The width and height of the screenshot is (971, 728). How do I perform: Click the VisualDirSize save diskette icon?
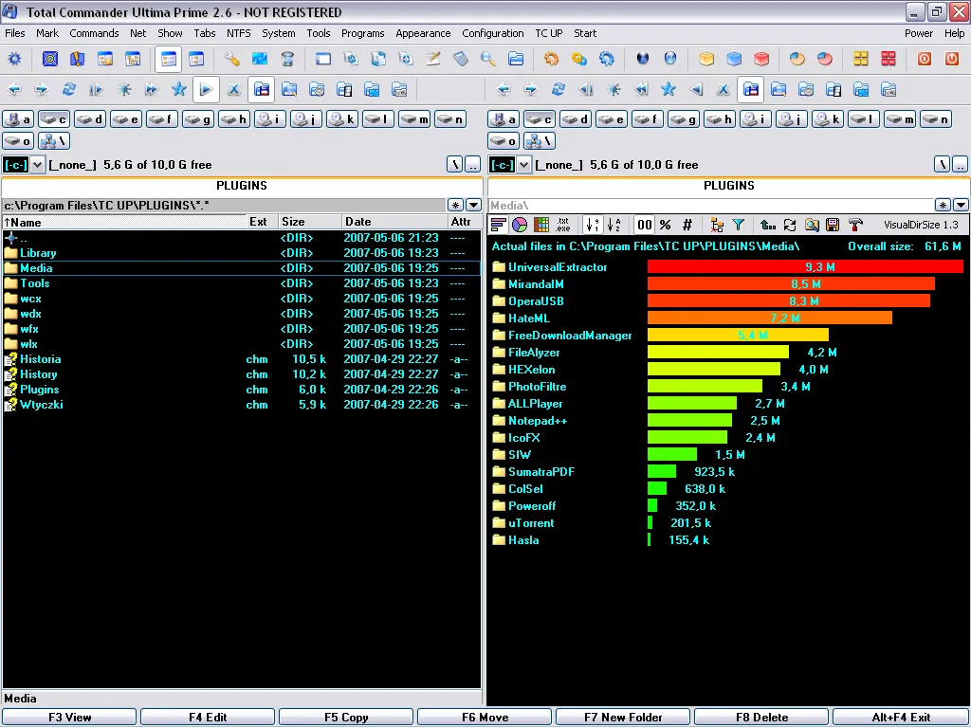pos(833,225)
